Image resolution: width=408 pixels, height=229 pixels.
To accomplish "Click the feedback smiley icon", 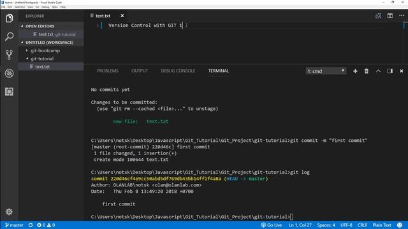I will point(400,225).
